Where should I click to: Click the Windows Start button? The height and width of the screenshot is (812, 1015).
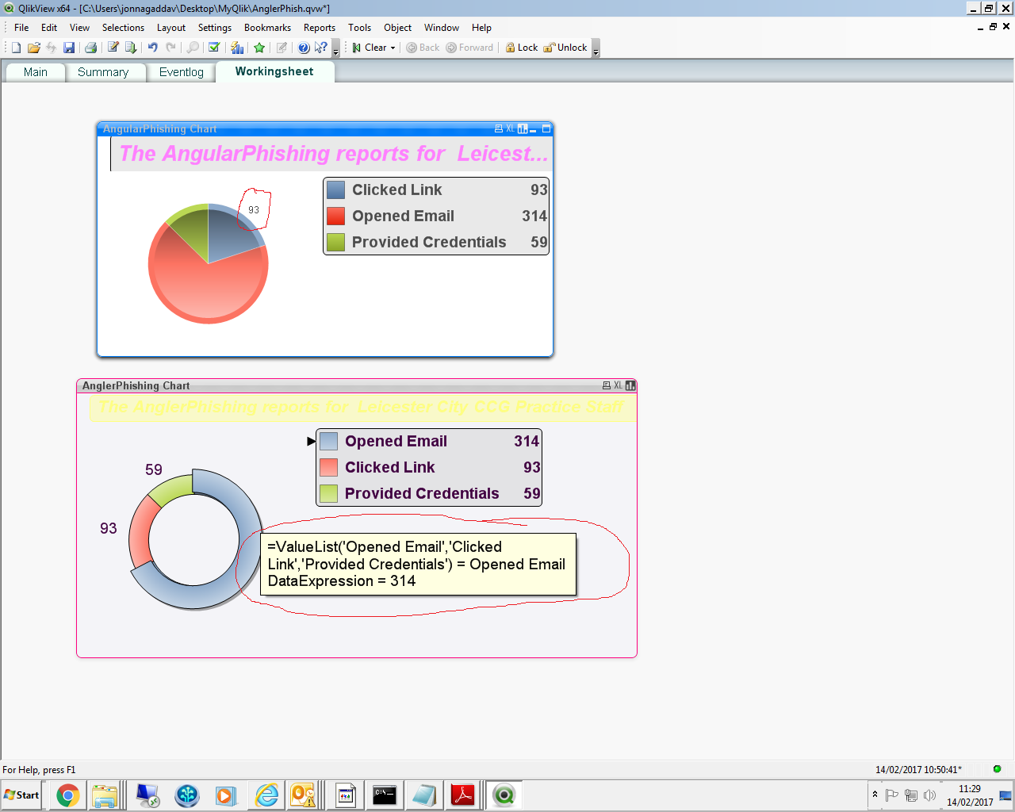22,795
